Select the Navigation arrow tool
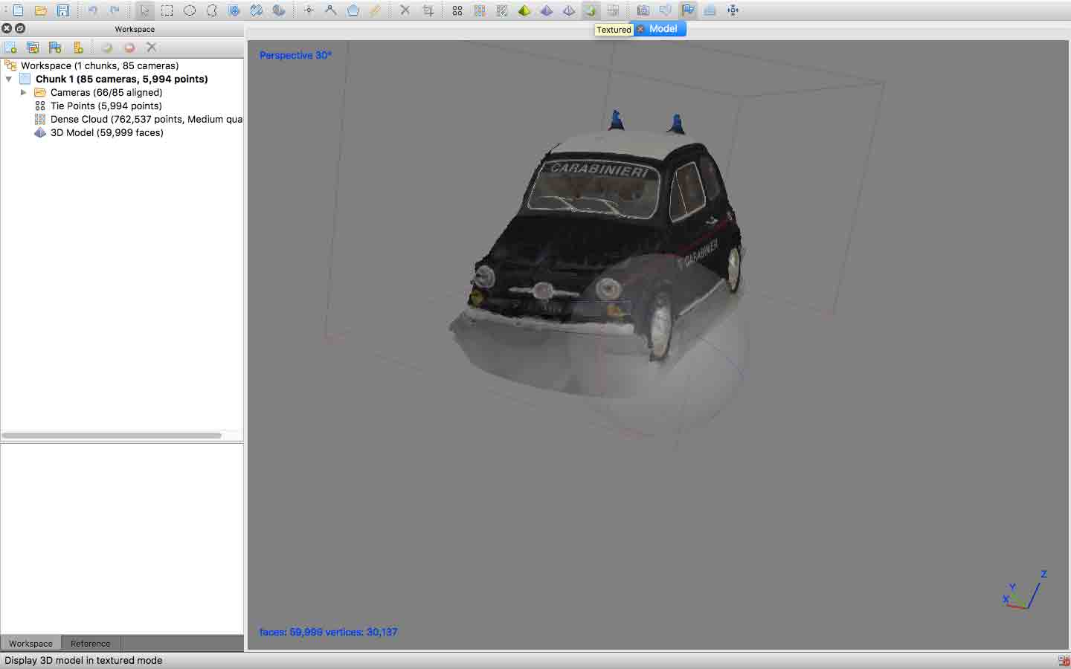This screenshot has width=1071, height=669. click(145, 10)
